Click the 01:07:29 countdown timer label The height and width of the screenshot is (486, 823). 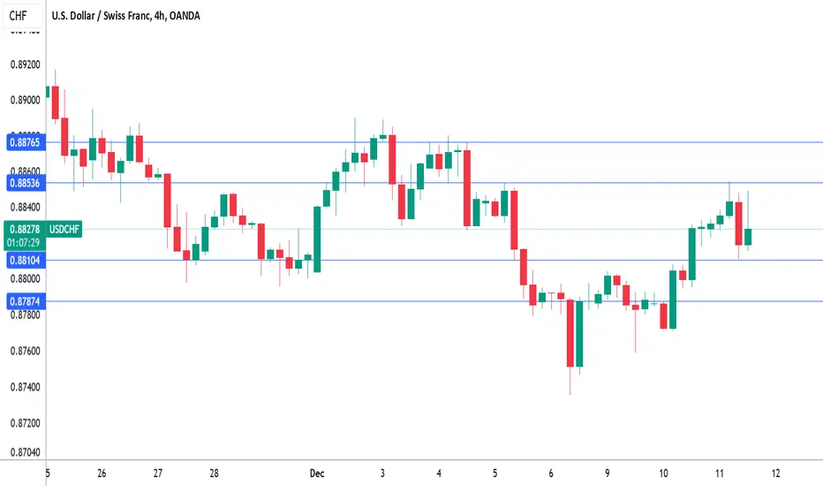point(24,243)
